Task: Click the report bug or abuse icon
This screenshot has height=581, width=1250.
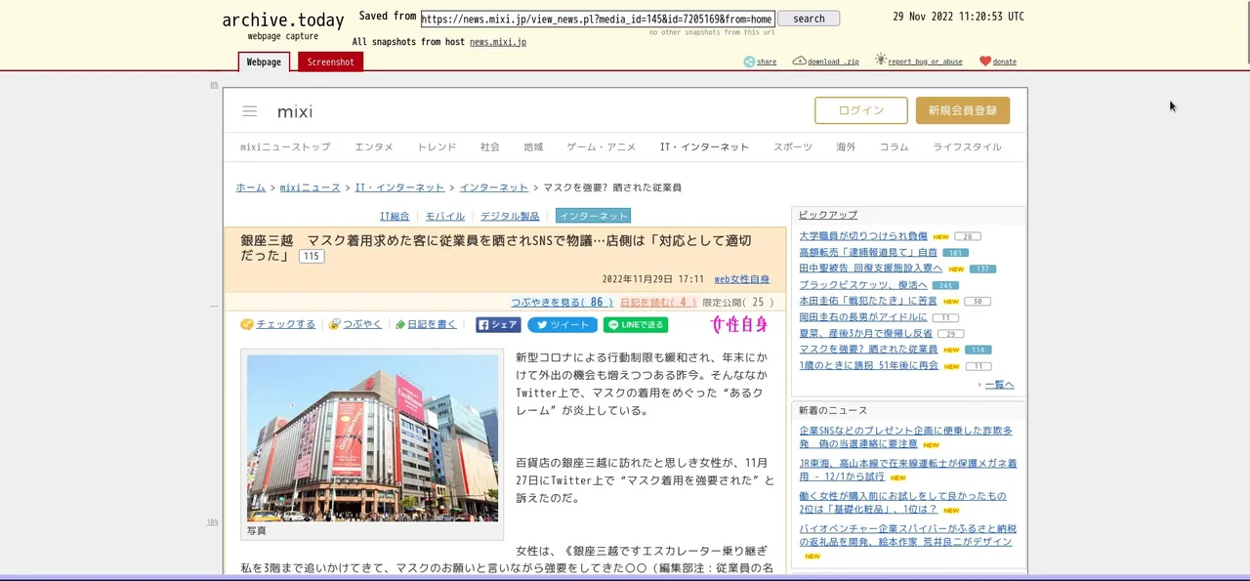Action: coord(881,60)
